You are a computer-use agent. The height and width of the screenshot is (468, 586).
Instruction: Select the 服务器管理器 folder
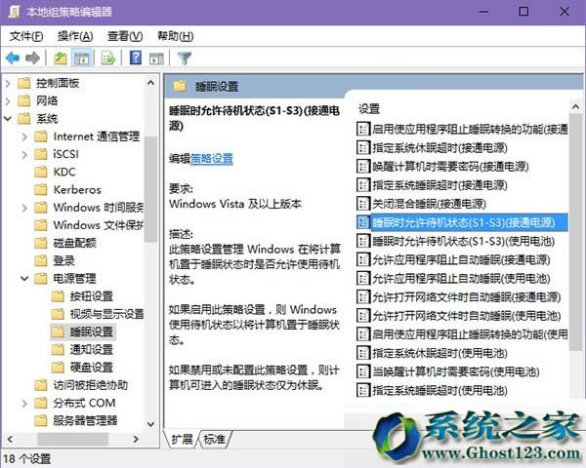click(85, 420)
